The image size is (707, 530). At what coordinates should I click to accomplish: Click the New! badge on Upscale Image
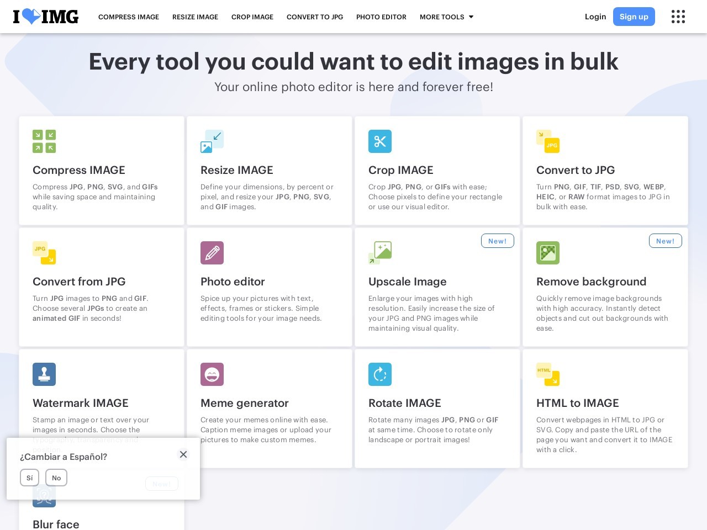pos(498,241)
